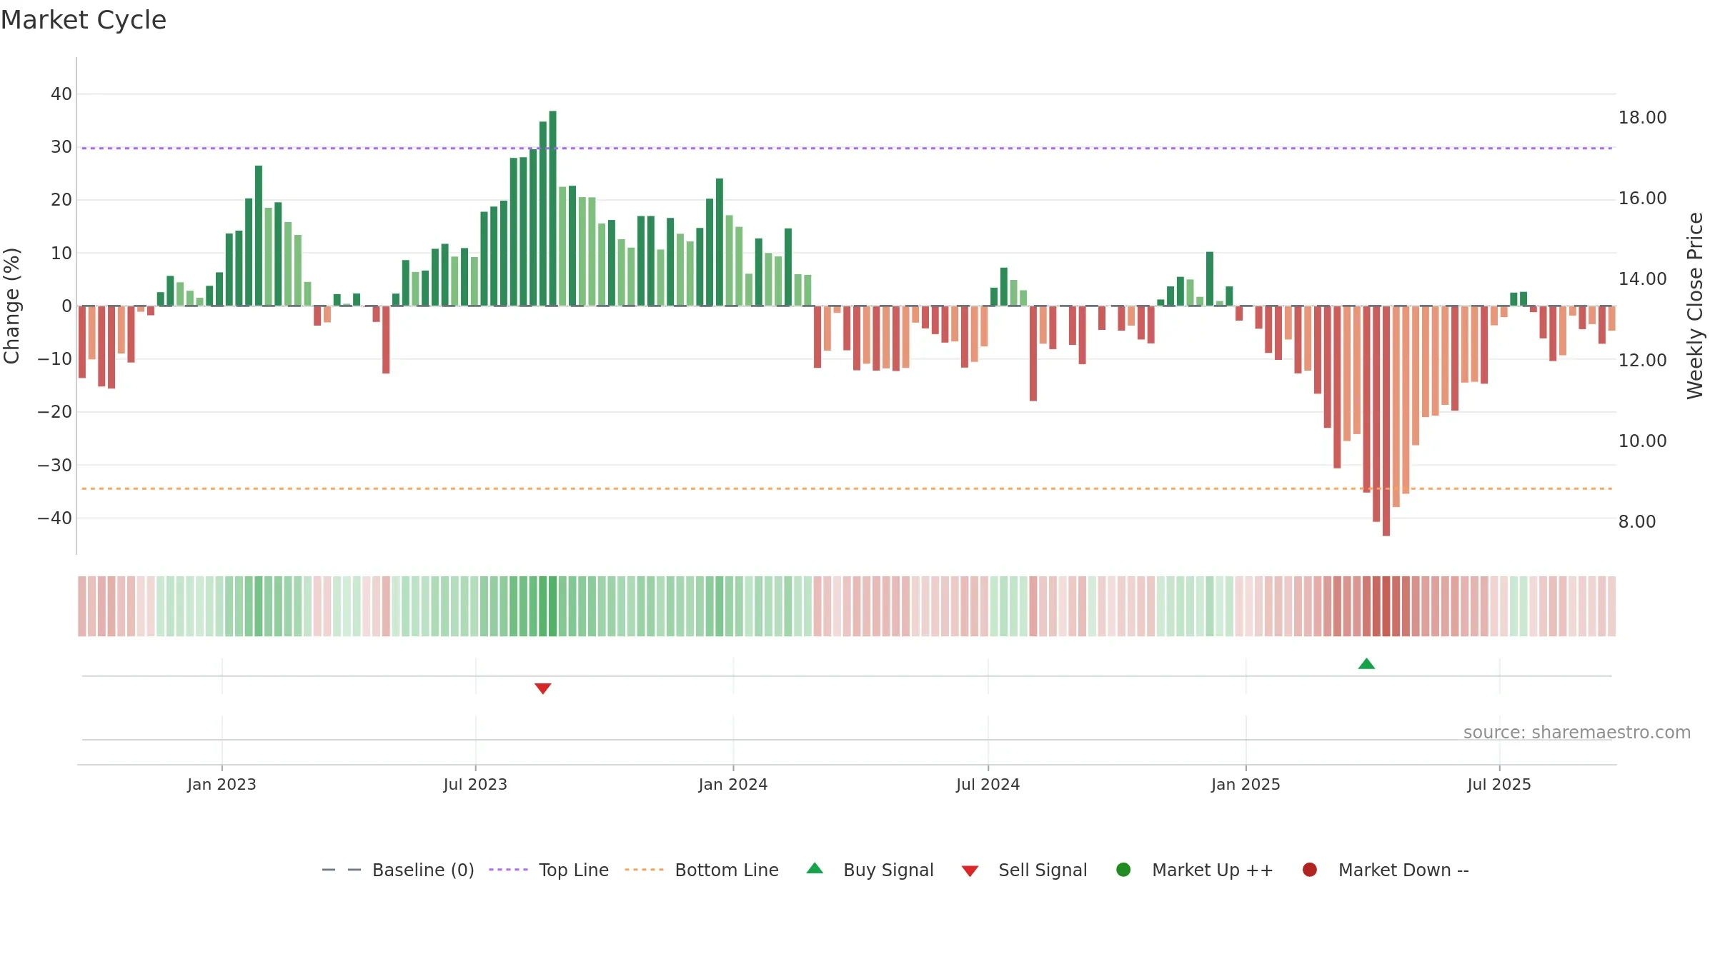The image size is (1715, 964).
Task: Click the red triangle icon in legend
Action: [970, 871]
